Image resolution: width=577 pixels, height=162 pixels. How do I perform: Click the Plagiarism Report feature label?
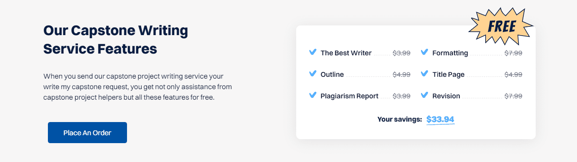coord(349,96)
